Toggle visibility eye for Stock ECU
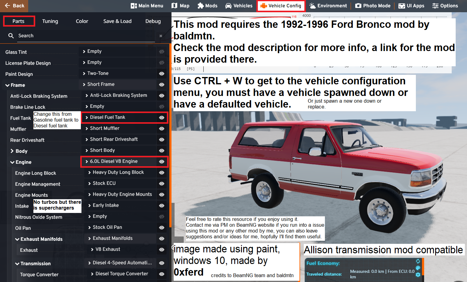467x282 pixels. (162, 184)
